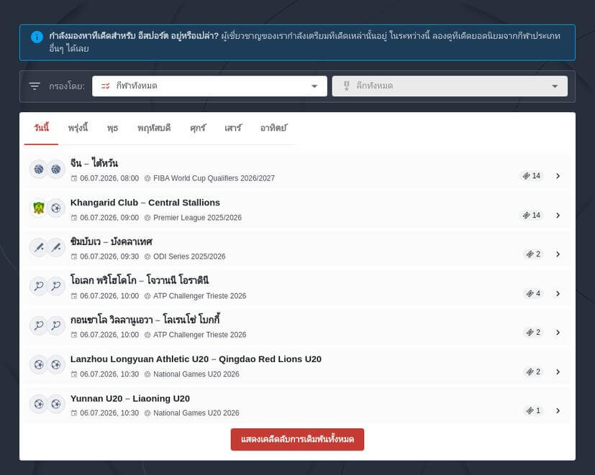Click Premier League 2025/2026 league text
Viewport: 595px width, 475px height.
pyautogui.click(x=197, y=218)
